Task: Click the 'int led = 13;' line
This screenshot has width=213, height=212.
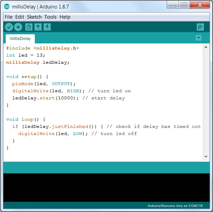Action: [26, 55]
